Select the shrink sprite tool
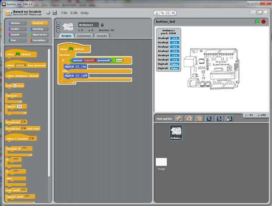The width and height of the screenshot is (272, 206). tap(173, 13)
